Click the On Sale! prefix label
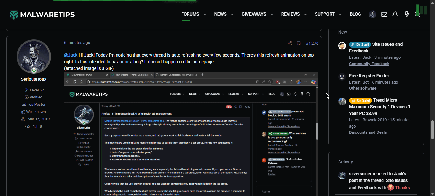Screen dimensions: 435x196 click(x=360, y=100)
